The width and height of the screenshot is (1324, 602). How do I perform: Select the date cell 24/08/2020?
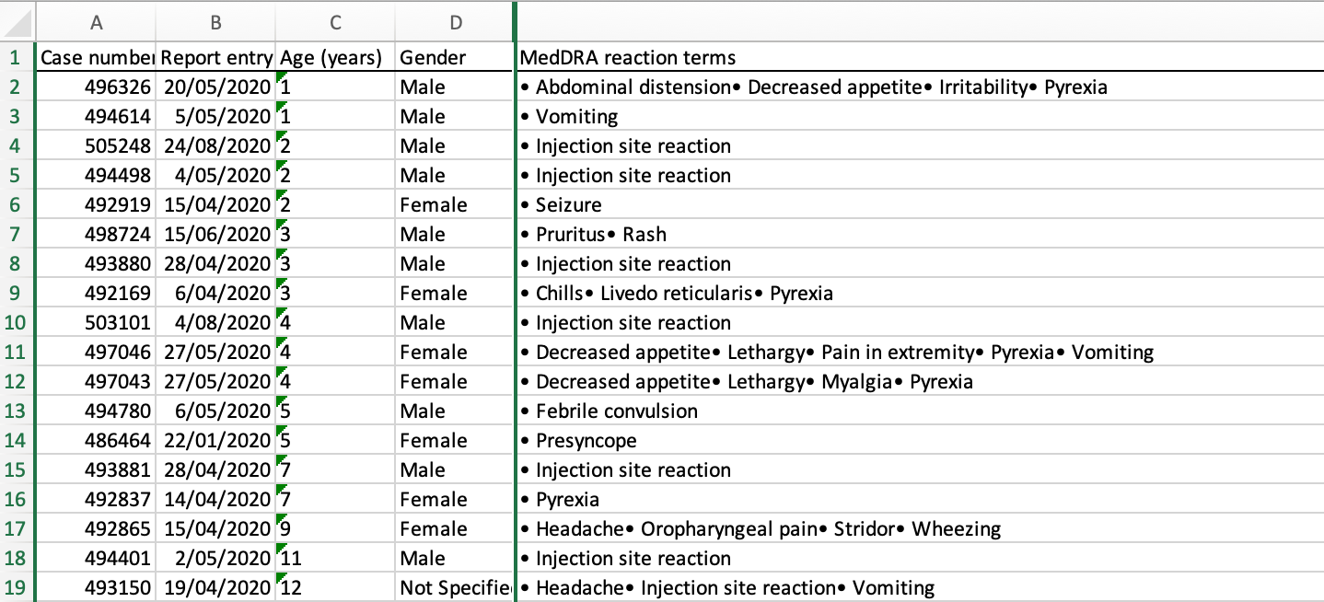(x=215, y=146)
